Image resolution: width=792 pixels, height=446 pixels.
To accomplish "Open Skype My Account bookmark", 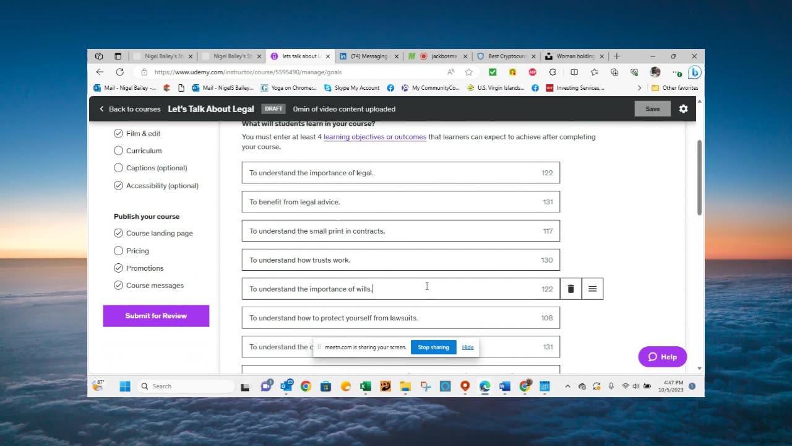I will pos(351,88).
